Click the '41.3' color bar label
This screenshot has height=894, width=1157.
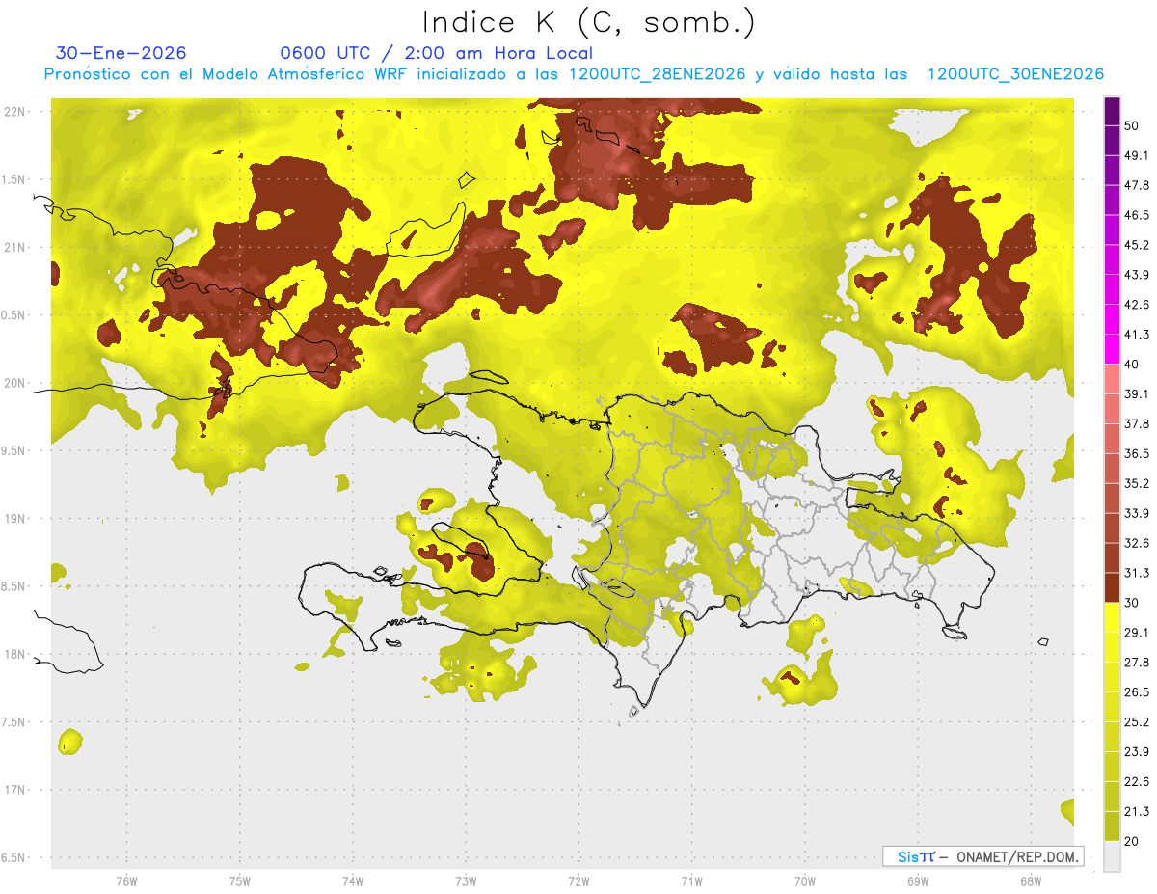coord(1137,335)
